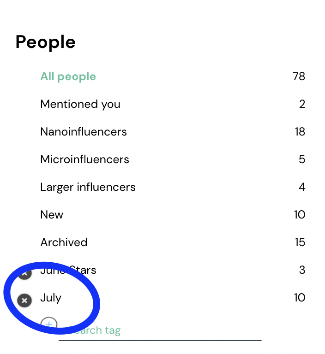Click the 78 count beside All people
Image resolution: width=325 pixels, height=354 pixels.
299,77
